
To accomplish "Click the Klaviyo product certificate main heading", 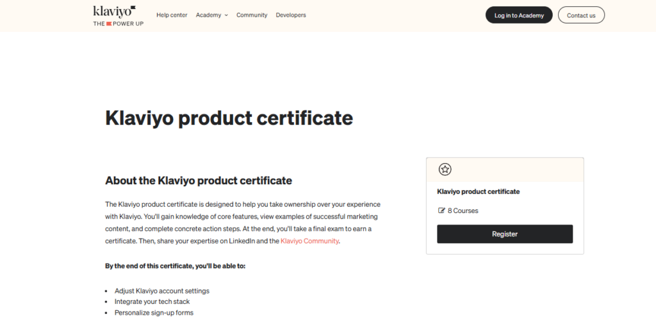I will [229, 118].
